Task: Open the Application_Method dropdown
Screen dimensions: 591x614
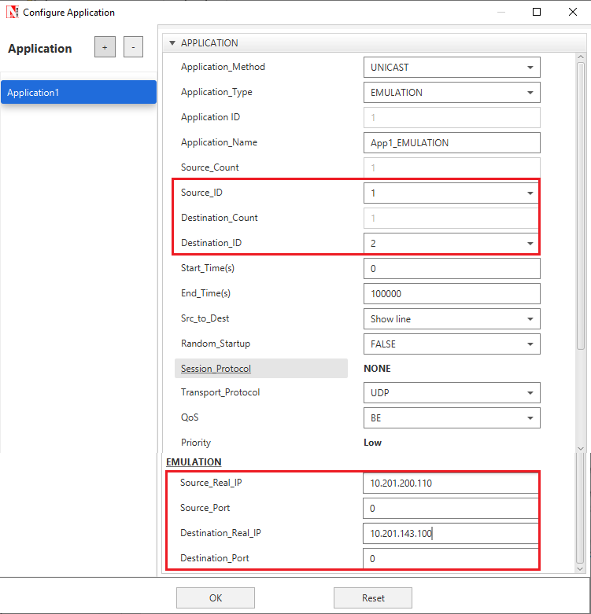Action: [451, 68]
